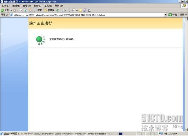Open the Forward button history dropdown arrow
Screen dimensions: 188x136
coord(18,11)
